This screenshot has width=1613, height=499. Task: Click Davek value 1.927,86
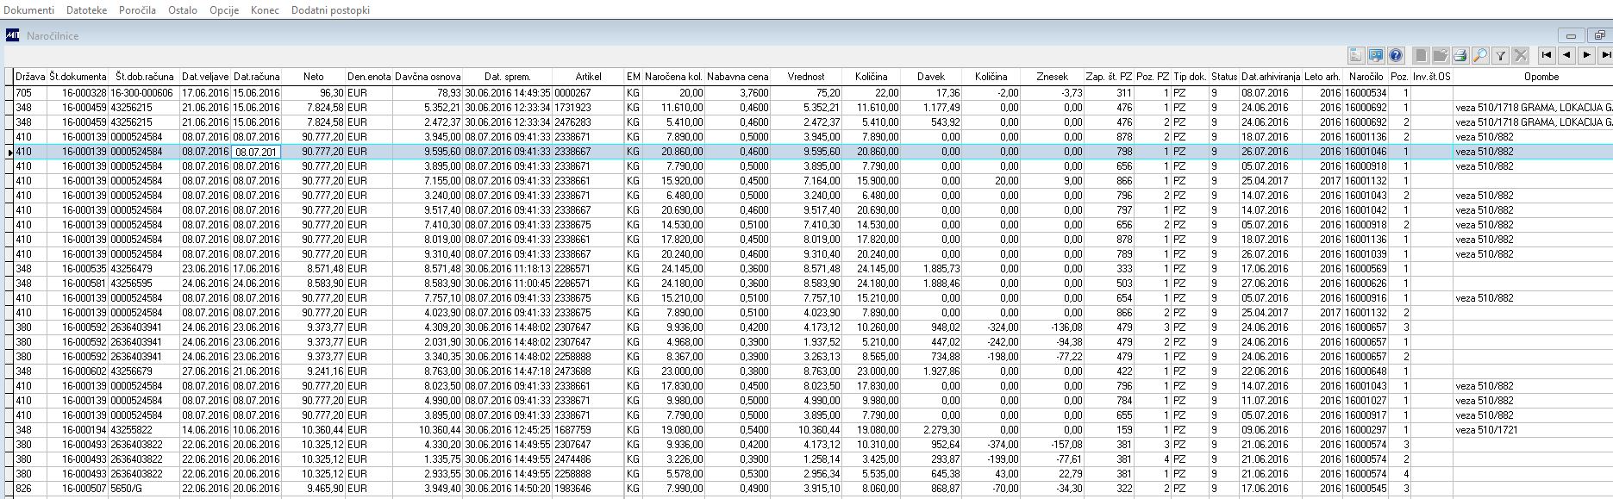pyautogui.click(x=931, y=371)
